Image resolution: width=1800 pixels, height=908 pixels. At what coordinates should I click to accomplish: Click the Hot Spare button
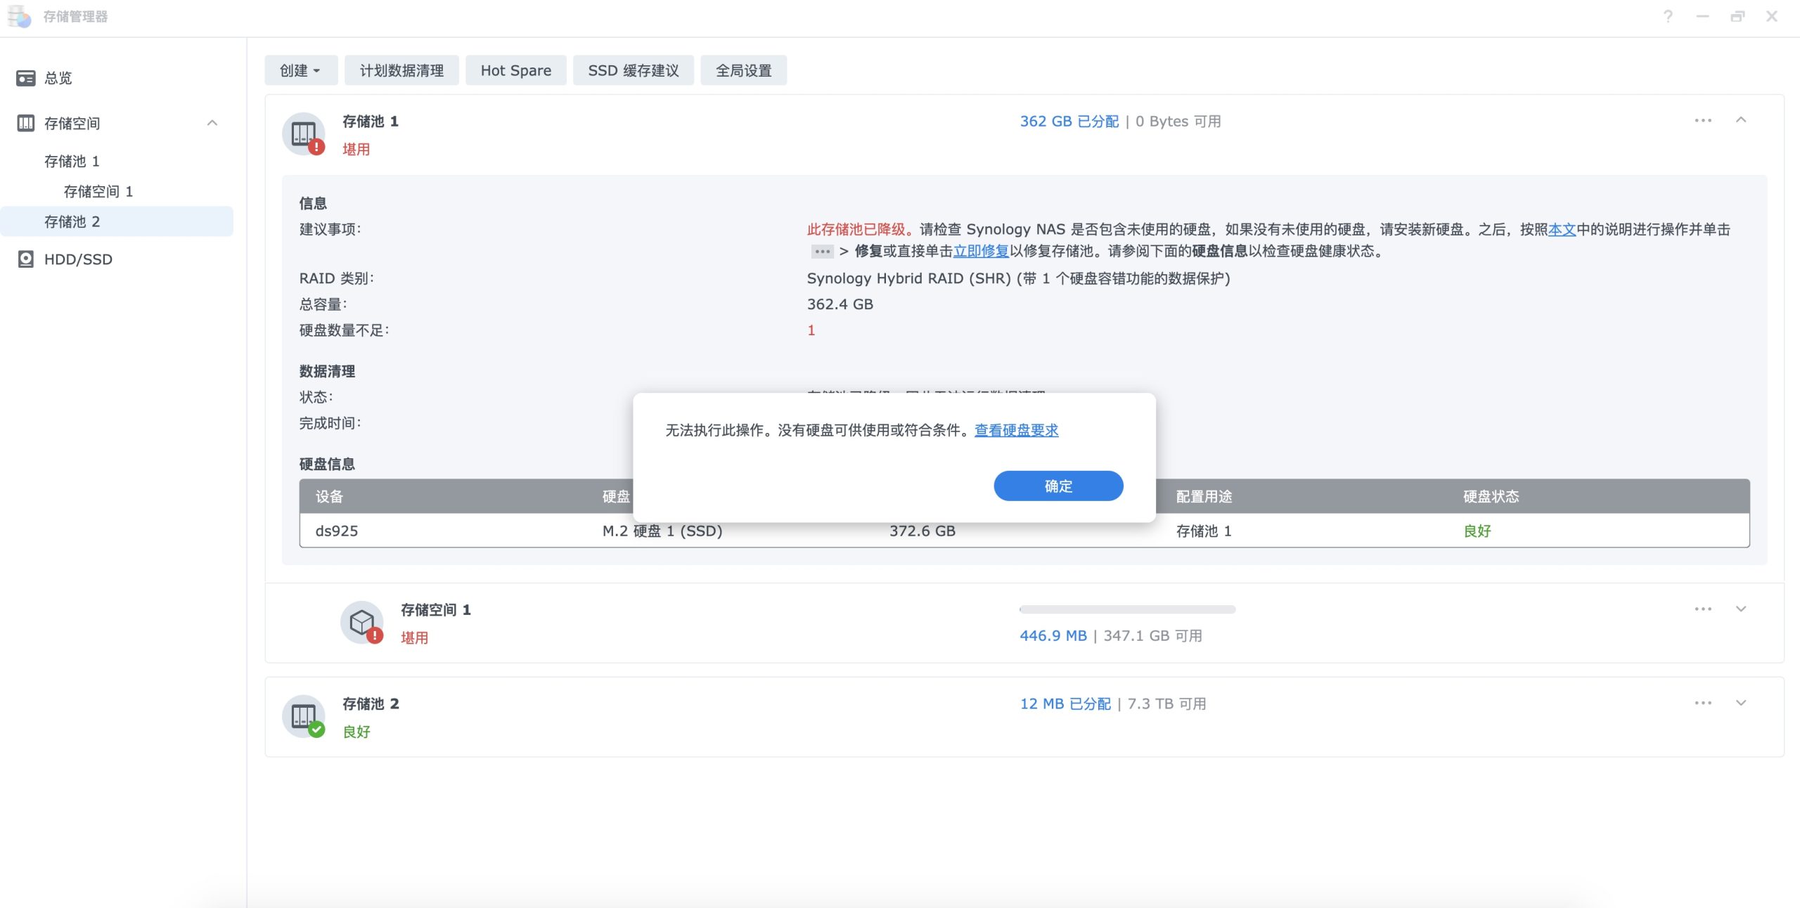516,70
